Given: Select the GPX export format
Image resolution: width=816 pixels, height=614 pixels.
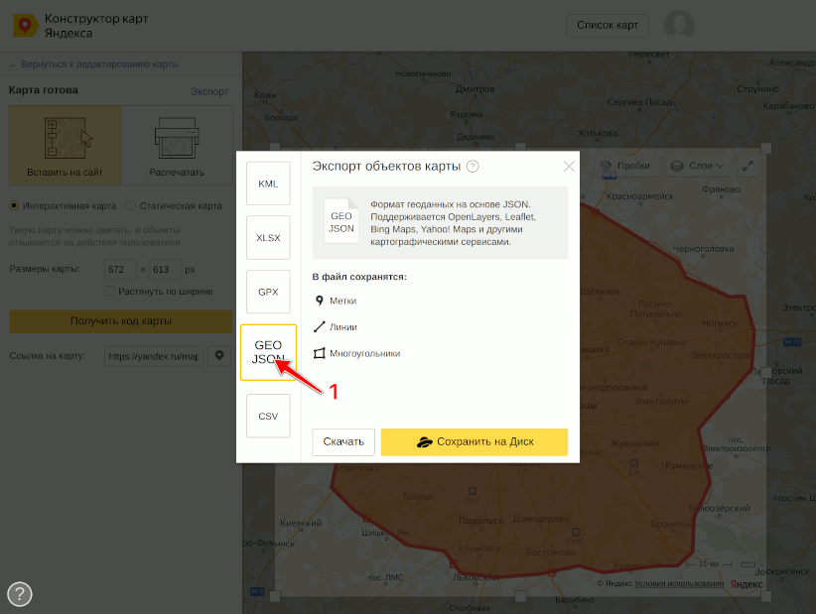Looking at the screenshot, I should click(x=268, y=292).
